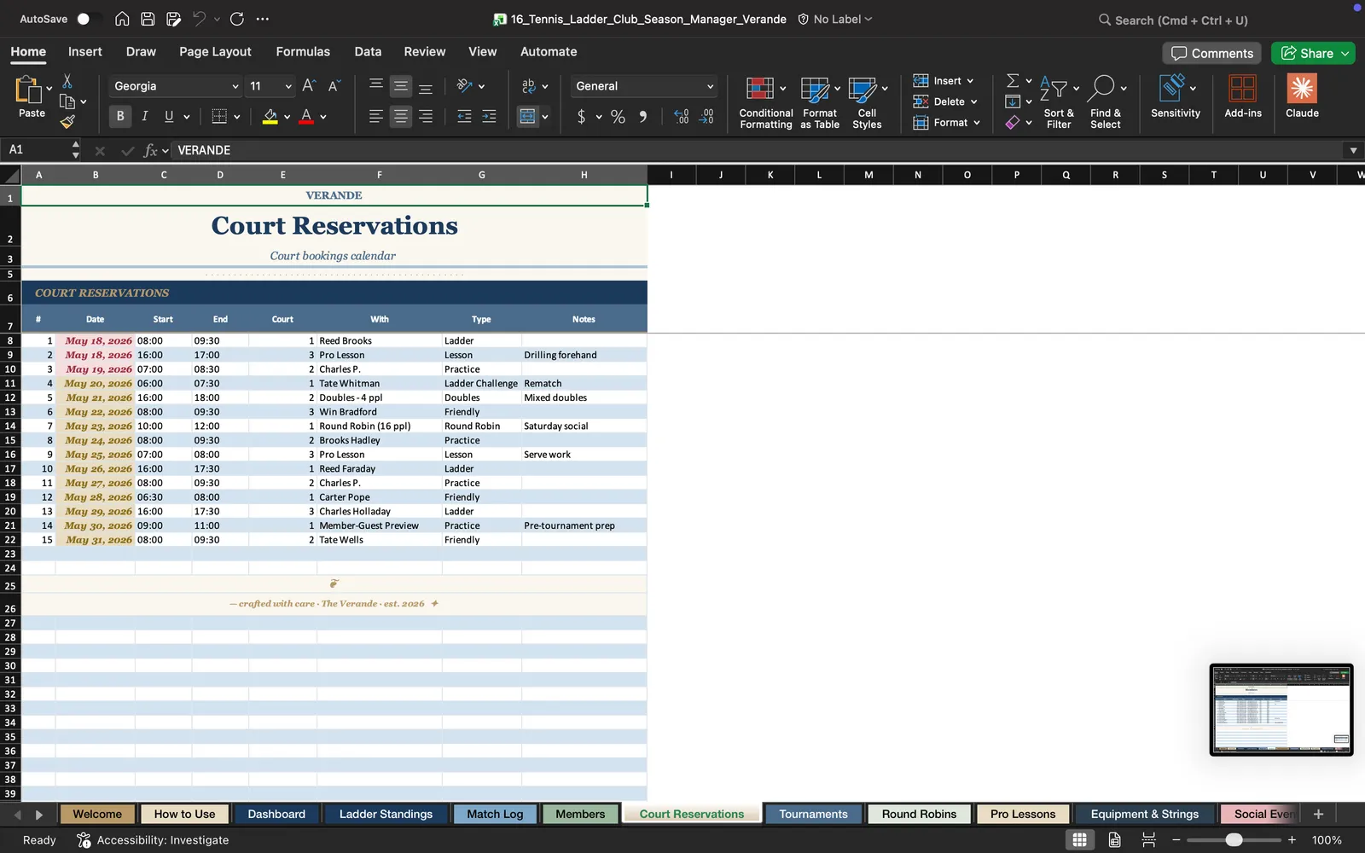Viewport: 1365px width, 853px height.
Task: Adjust the zoom slider
Action: click(1234, 840)
